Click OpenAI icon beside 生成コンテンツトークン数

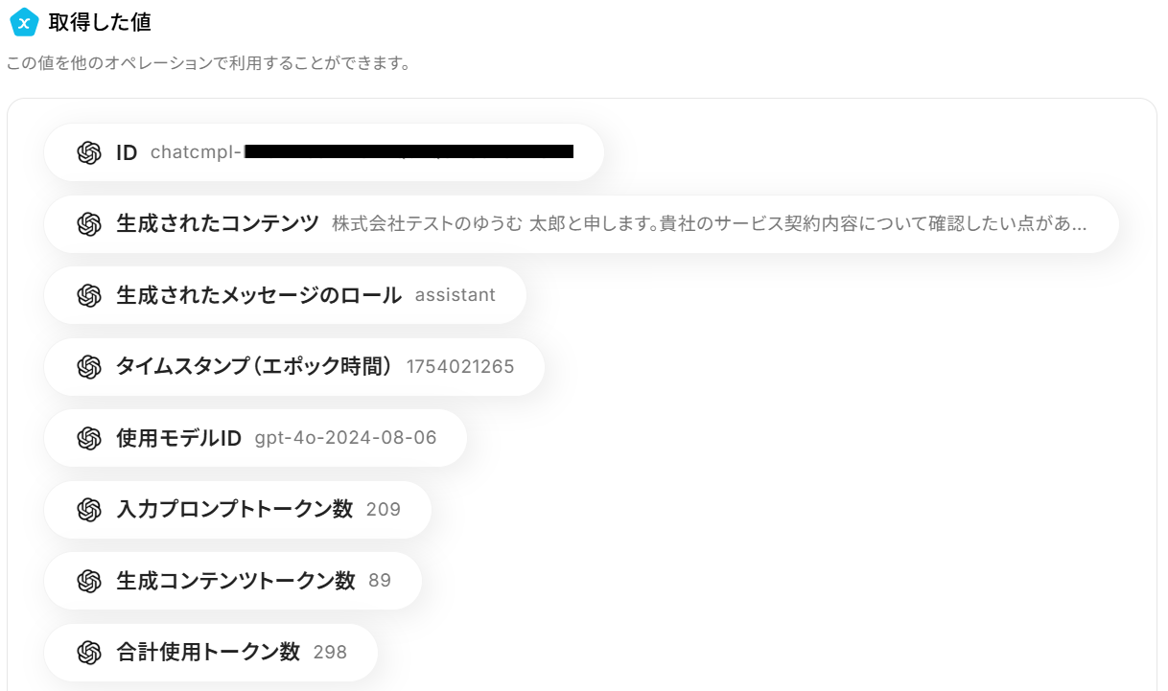(x=89, y=581)
